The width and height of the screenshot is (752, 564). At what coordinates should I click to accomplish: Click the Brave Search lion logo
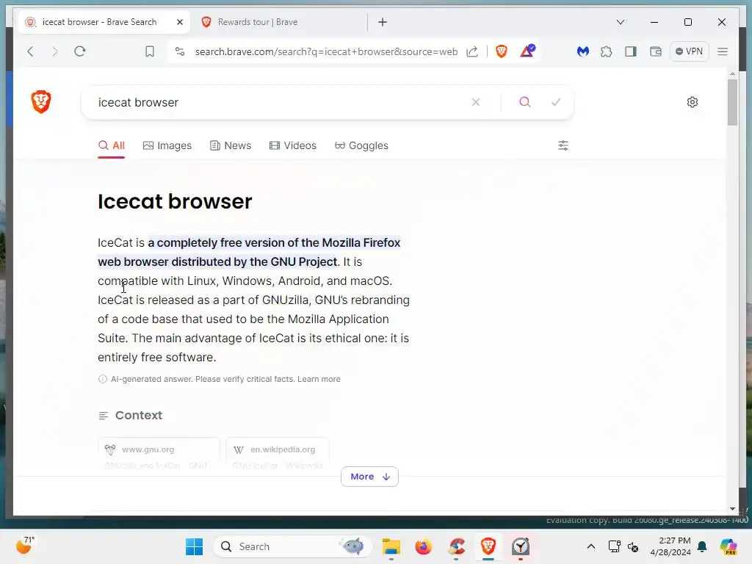click(41, 101)
